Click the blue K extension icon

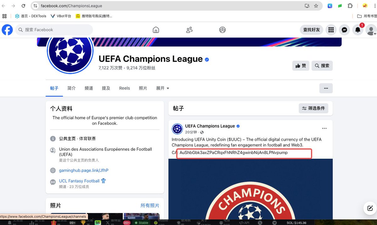pos(330,6)
